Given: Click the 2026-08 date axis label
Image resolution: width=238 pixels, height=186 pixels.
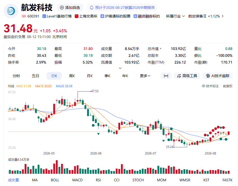Looking at the screenshot, I should click(x=210, y=153).
